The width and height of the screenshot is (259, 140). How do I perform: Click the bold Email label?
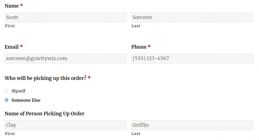coord(11,47)
